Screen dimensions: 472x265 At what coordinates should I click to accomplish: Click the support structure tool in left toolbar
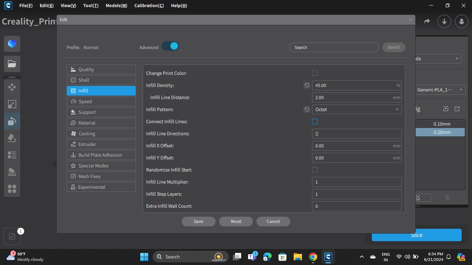pos(12,172)
